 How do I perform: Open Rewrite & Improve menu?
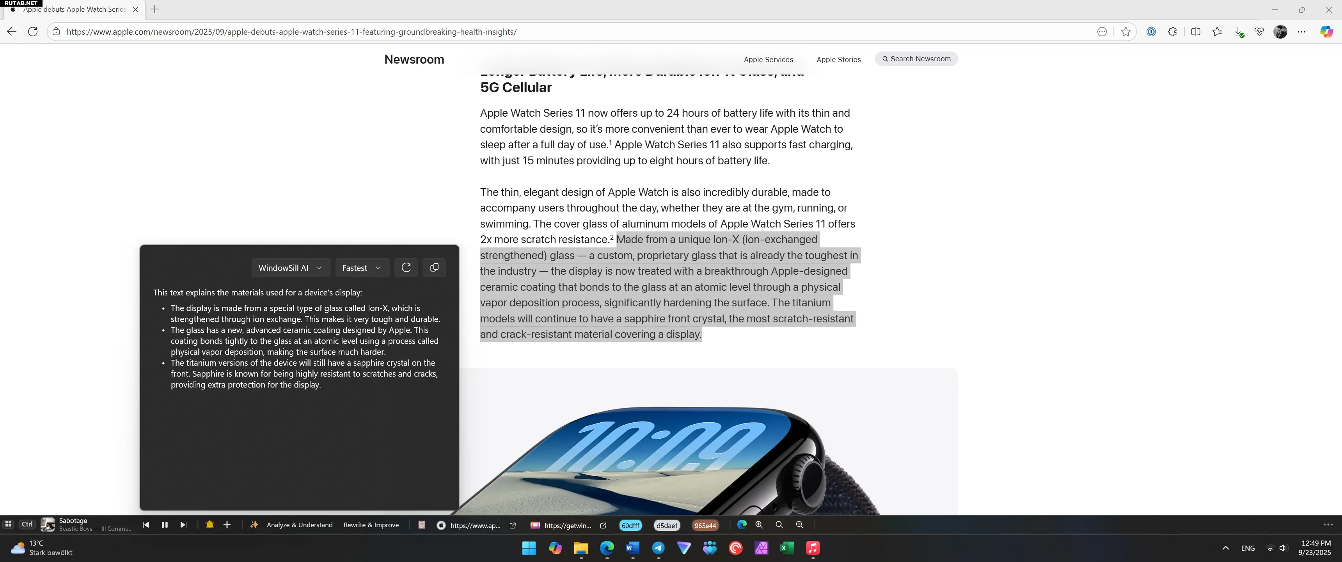pos(371,525)
